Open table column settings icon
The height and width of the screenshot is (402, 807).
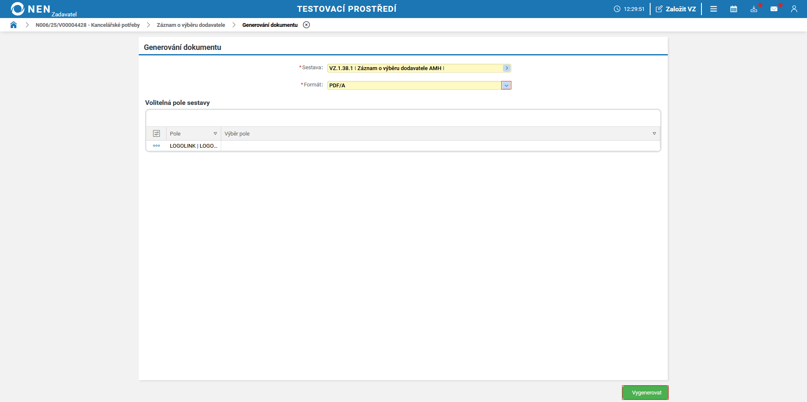[x=156, y=133]
